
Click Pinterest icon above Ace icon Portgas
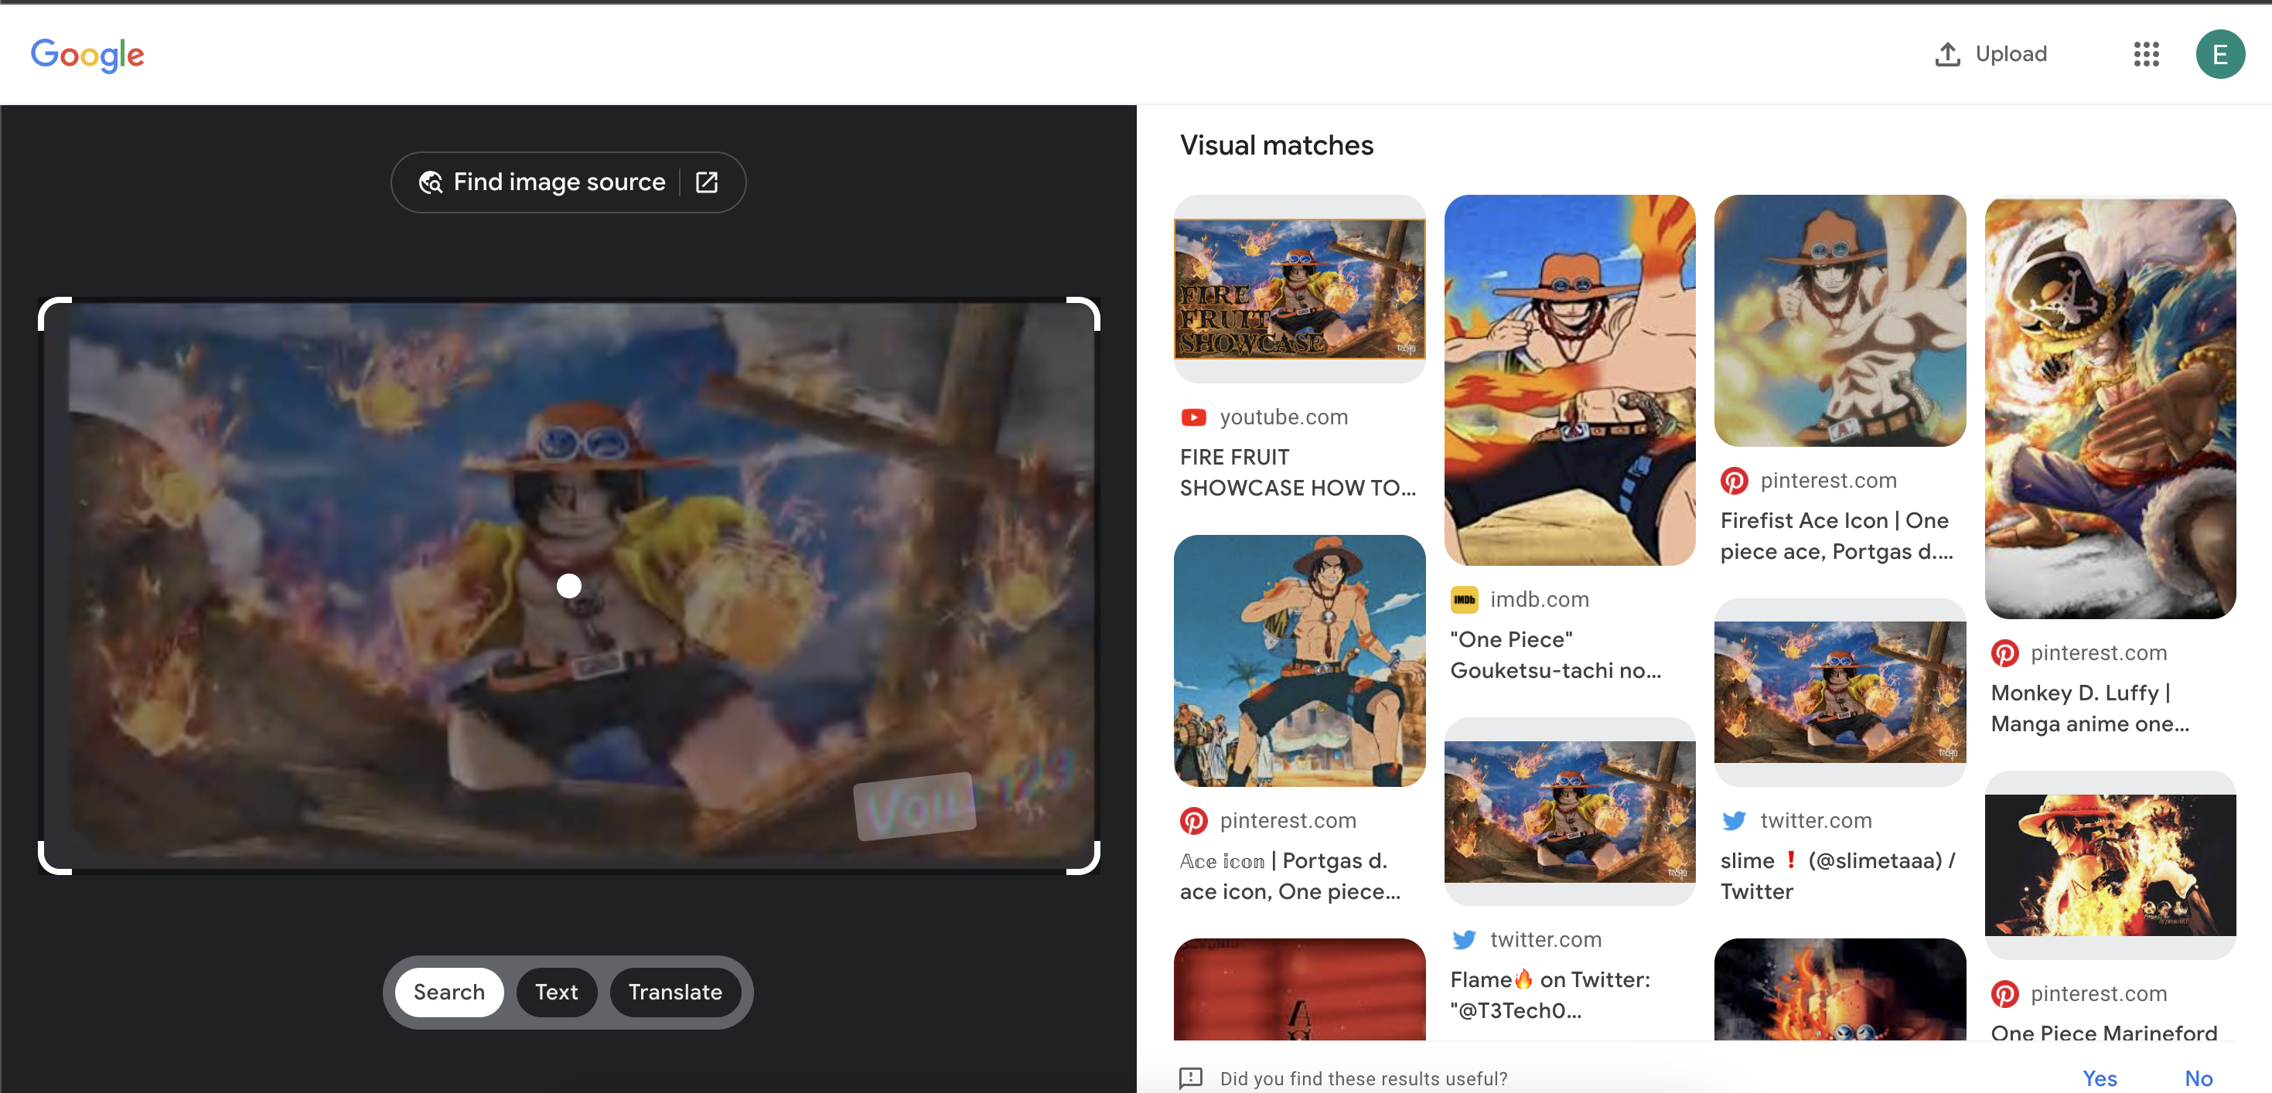point(1193,821)
